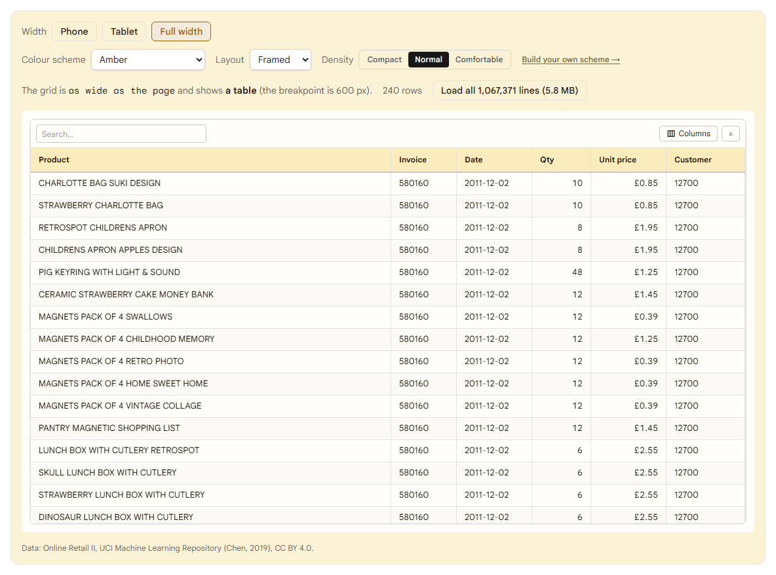
Task: Click the CHILDRENS APRON APPLES DESIGN cell
Action: pyautogui.click(x=211, y=250)
